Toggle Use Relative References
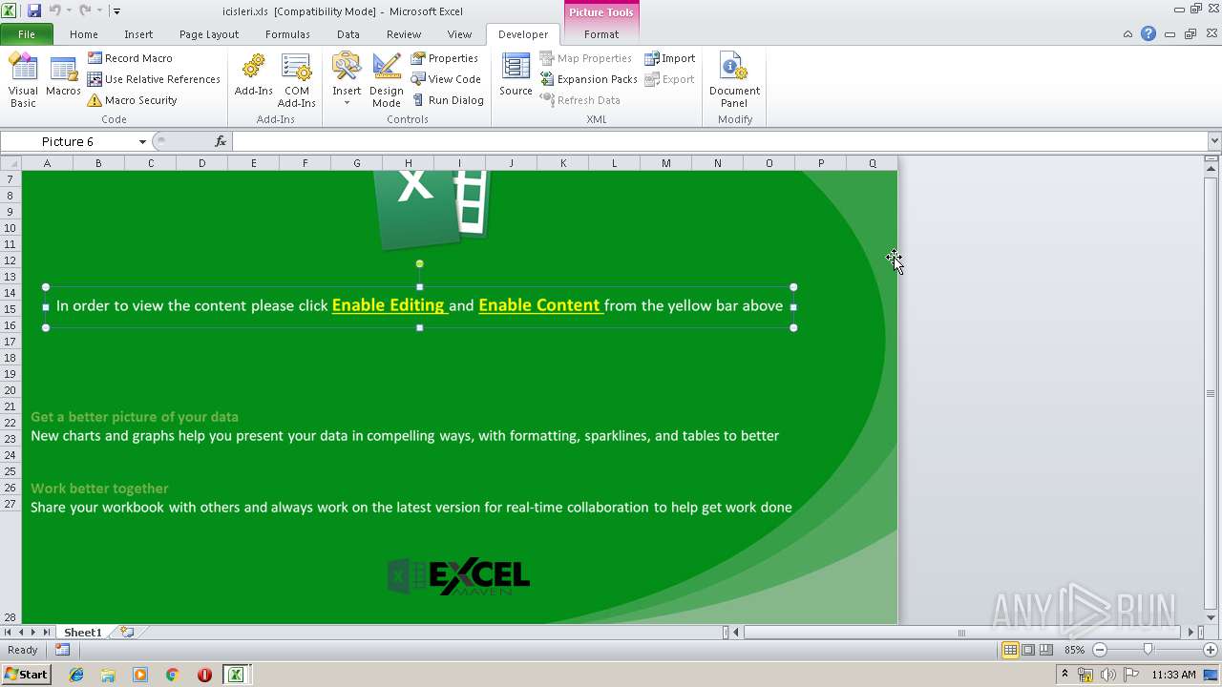The height and width of the screenshot is (687, 1222). coord(154,79)
